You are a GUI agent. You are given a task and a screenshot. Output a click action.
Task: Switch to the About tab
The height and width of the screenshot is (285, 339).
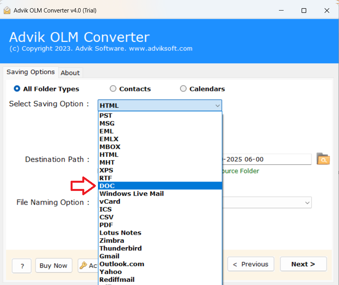[x=70, y=73]
